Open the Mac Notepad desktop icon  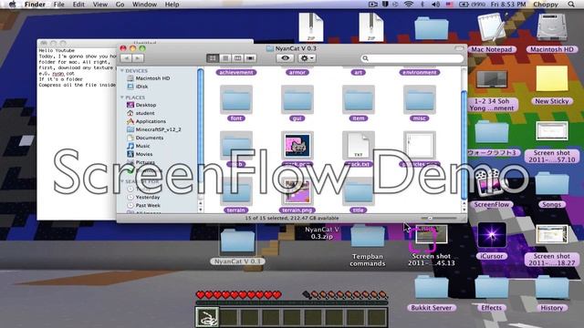pyautogui.click(x=491, y=27)
